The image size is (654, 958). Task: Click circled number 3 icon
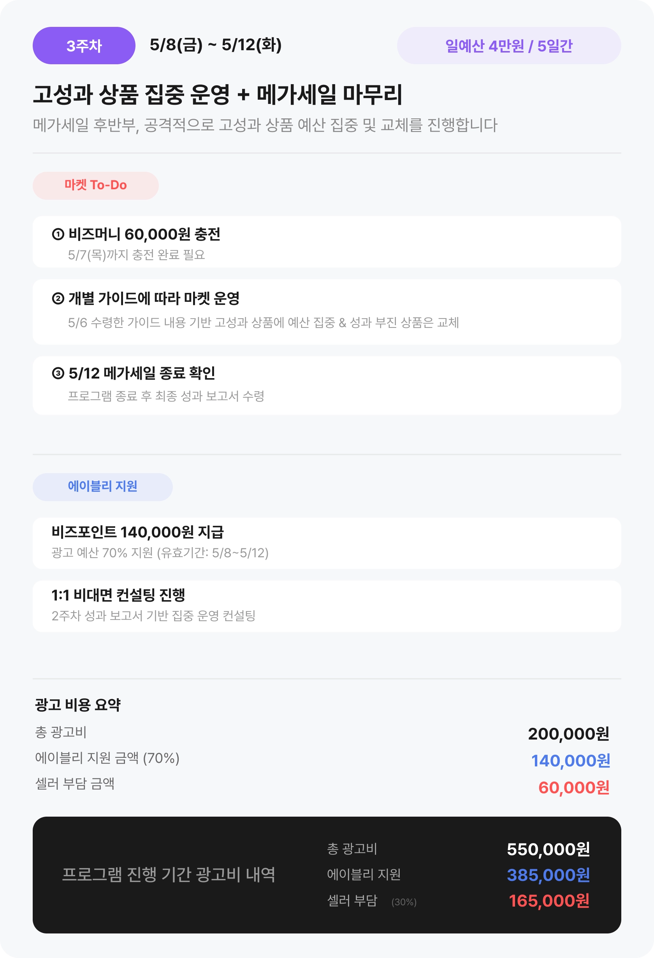pyautogui.click(x=58, y=373)
